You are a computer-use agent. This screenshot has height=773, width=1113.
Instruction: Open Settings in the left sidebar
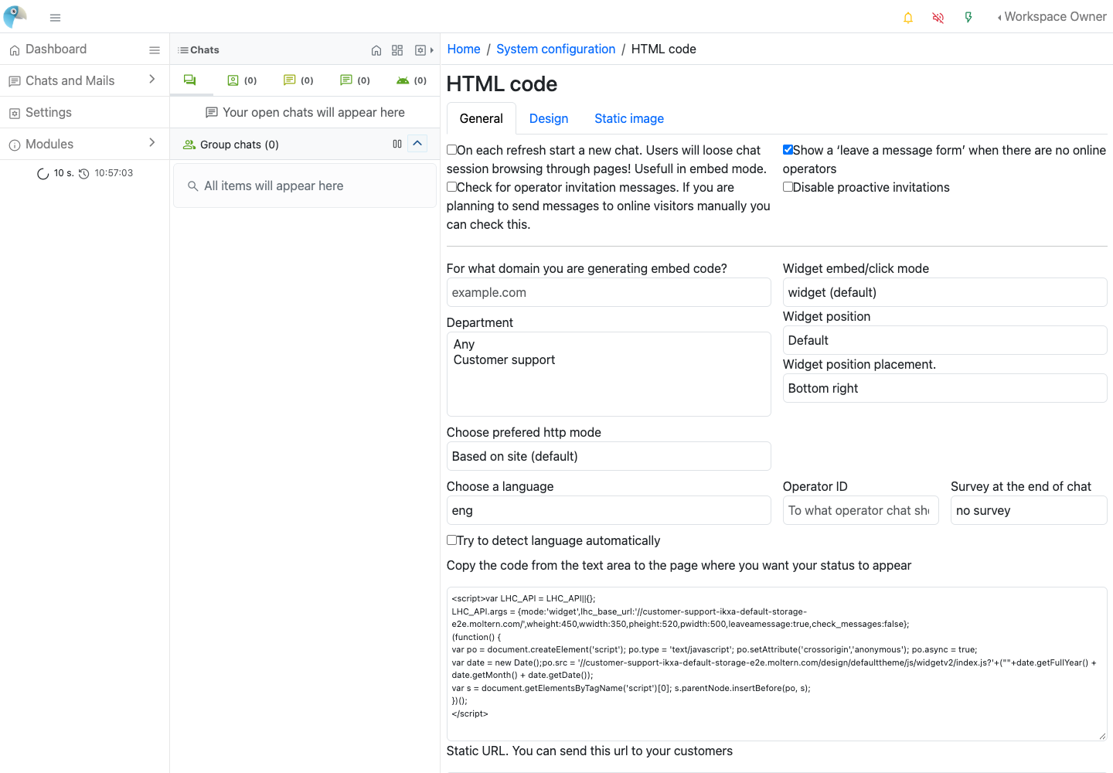point(84,112)
